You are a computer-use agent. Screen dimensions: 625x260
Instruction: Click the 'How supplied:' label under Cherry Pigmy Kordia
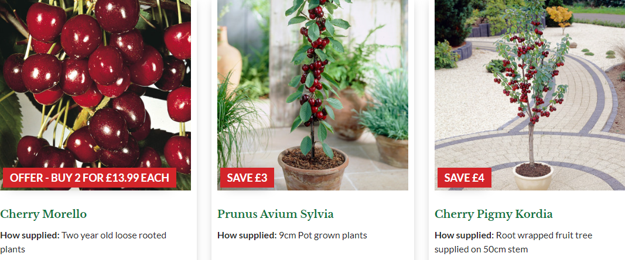click(x=464, y=235)
